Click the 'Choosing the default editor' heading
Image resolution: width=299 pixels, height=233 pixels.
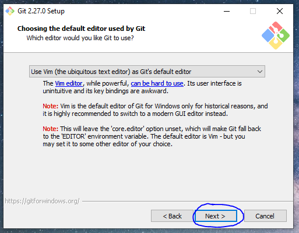(x=81, y=29)
